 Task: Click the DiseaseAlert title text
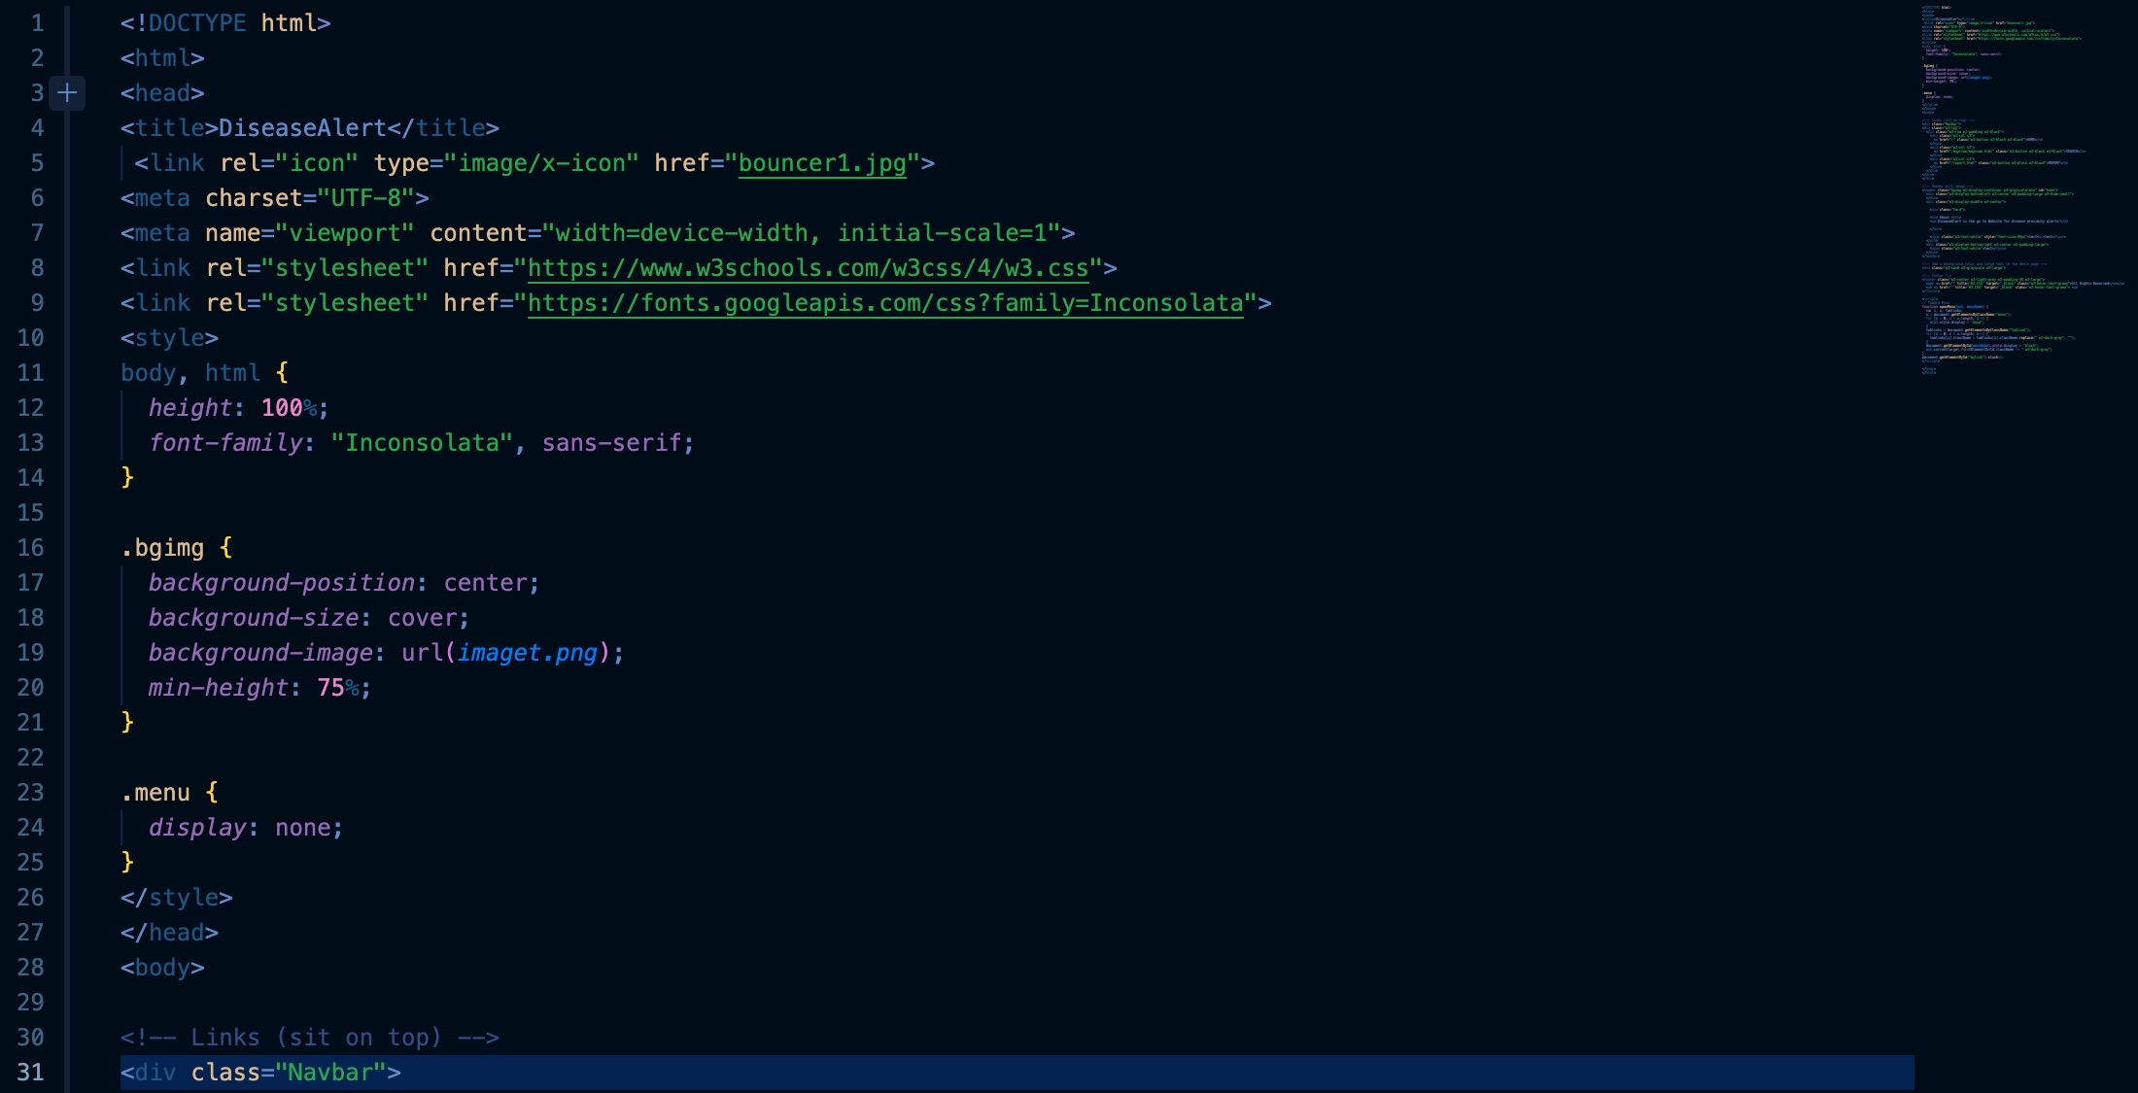(x=302, y=128)
